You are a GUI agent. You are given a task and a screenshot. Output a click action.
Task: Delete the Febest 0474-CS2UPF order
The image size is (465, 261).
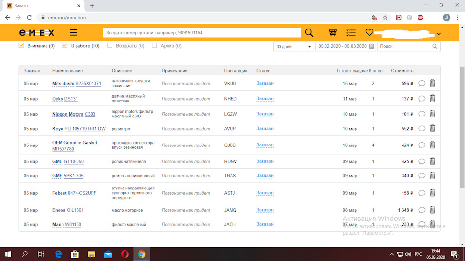433,193
